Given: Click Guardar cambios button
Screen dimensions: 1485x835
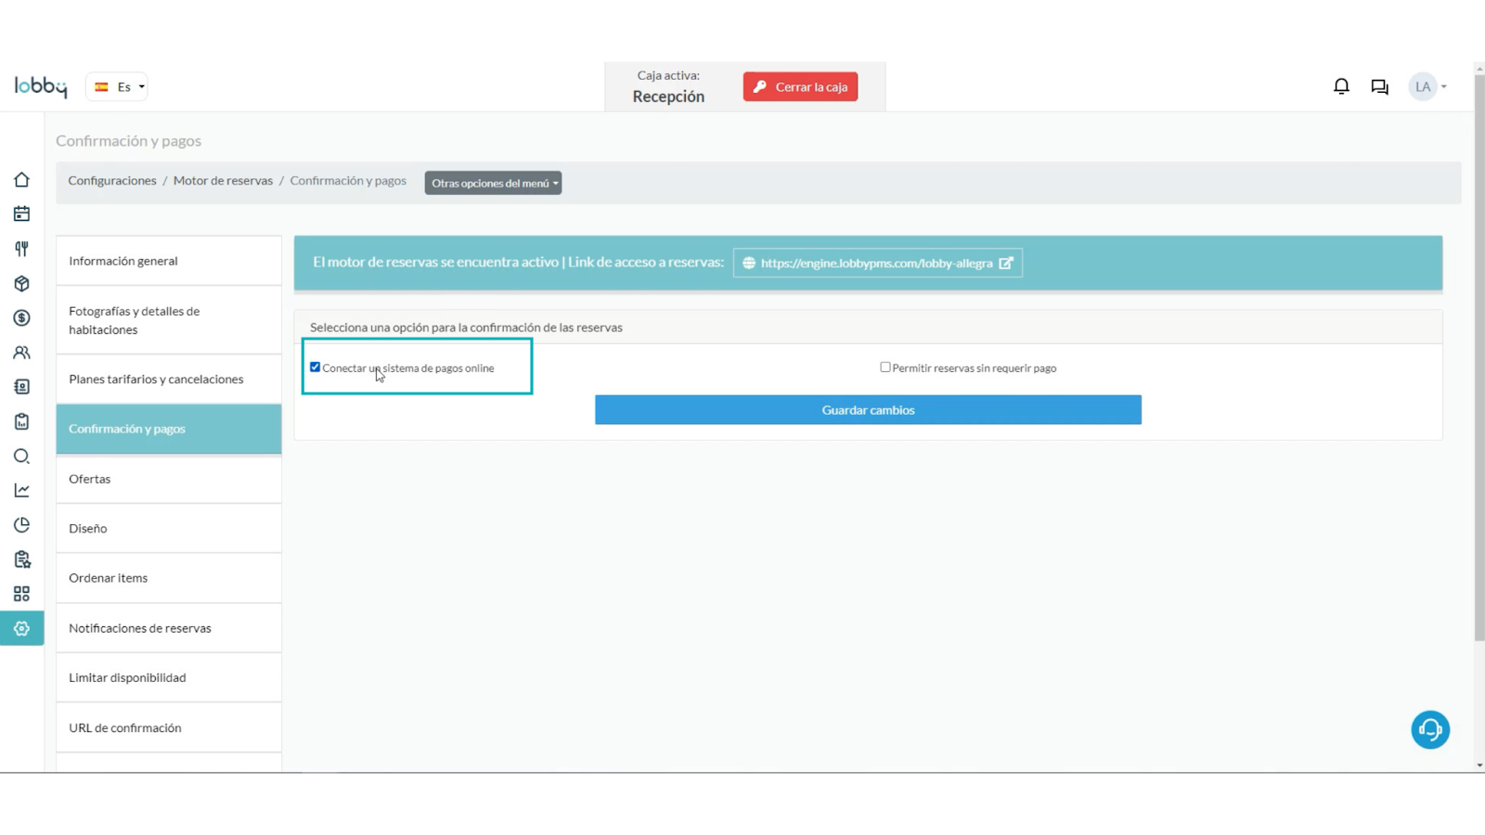Looking at the screenshot, I should coord(868,410).
